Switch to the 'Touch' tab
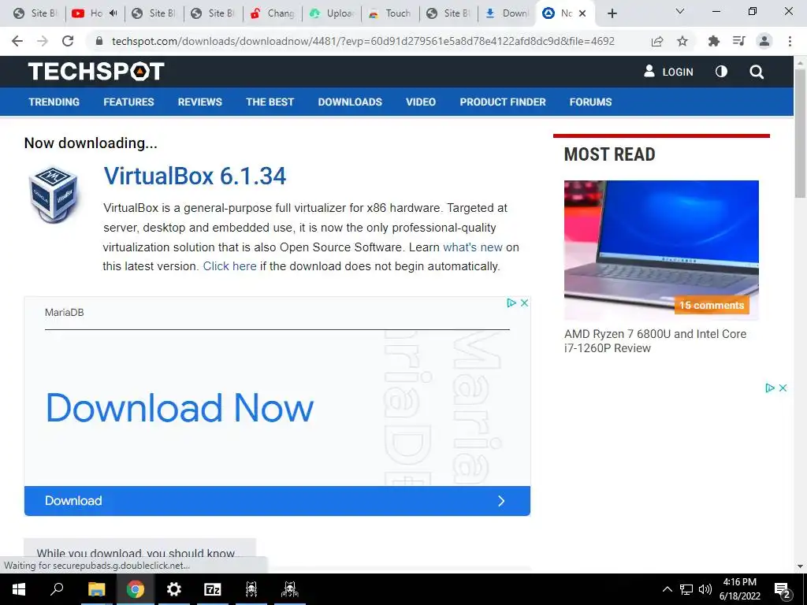Image resolution: width=807 pixels, height=605 pixels. 391,13
